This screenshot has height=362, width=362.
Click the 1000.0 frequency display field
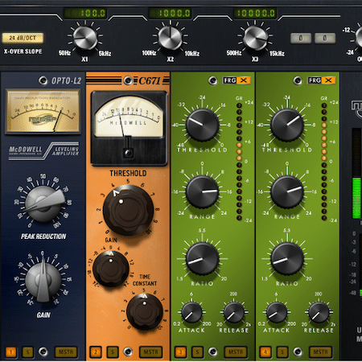(x=171, y=13)
